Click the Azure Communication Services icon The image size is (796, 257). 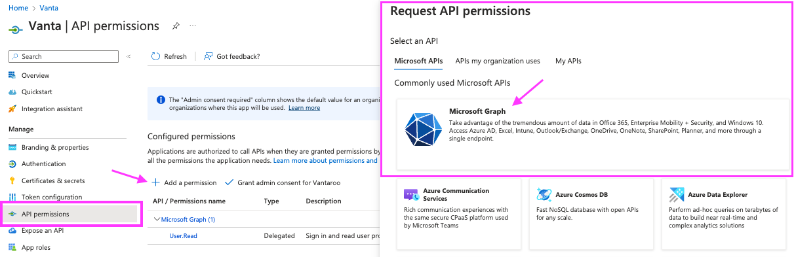411,195
